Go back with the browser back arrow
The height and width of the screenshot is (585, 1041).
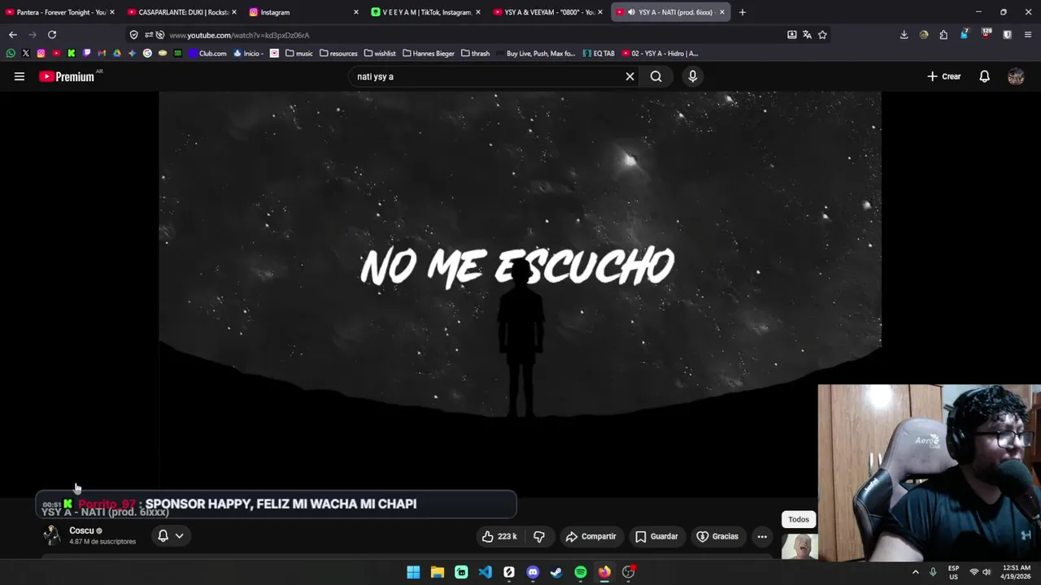pyautogui.click(x=13, y=35)
